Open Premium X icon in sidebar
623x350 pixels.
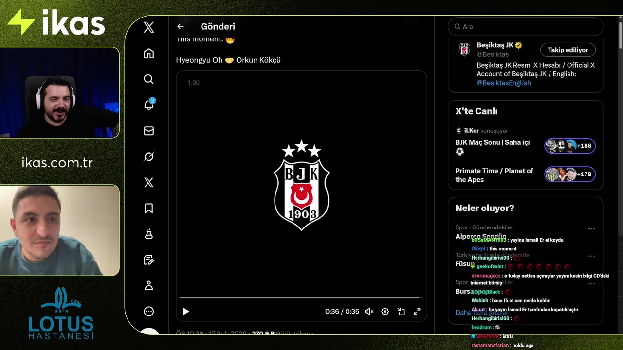149,182
